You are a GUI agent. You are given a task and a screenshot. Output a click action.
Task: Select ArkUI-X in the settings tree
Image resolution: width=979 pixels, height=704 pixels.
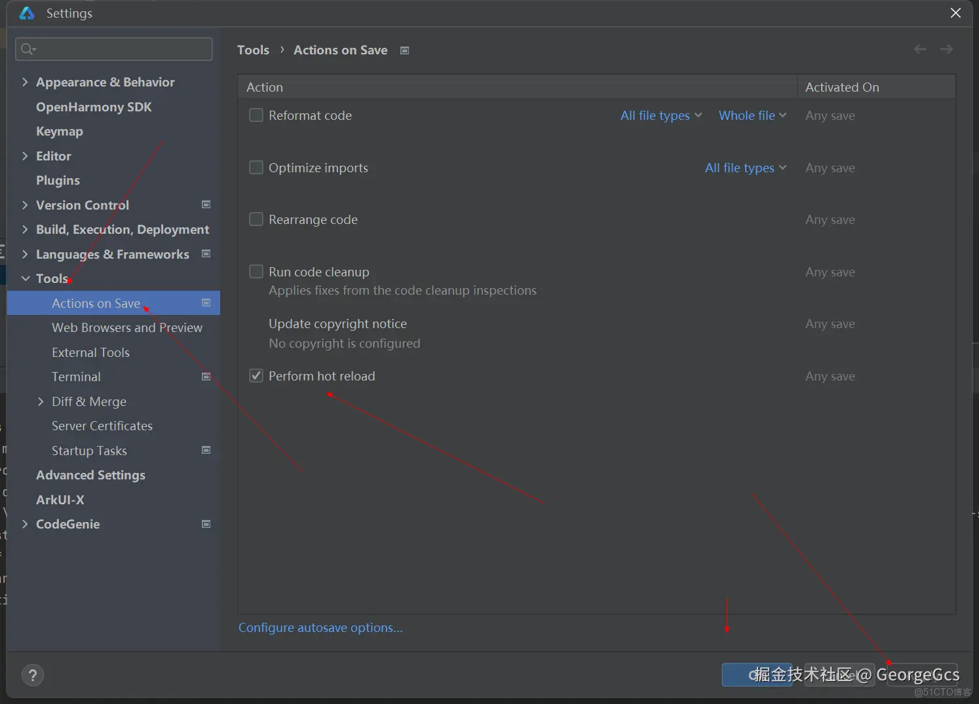[x=60, y=500]
